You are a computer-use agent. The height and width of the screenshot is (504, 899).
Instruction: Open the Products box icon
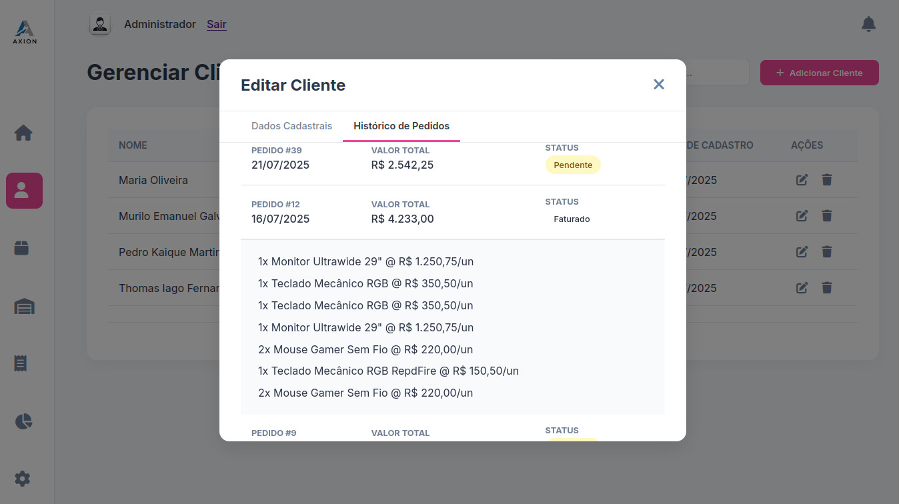[23, 248]
